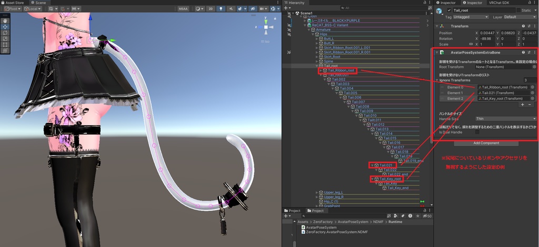This screenshot has width=539, height=247.
Task: Open Handle Size Thin dropdown
Action: (x=506, y=119)
